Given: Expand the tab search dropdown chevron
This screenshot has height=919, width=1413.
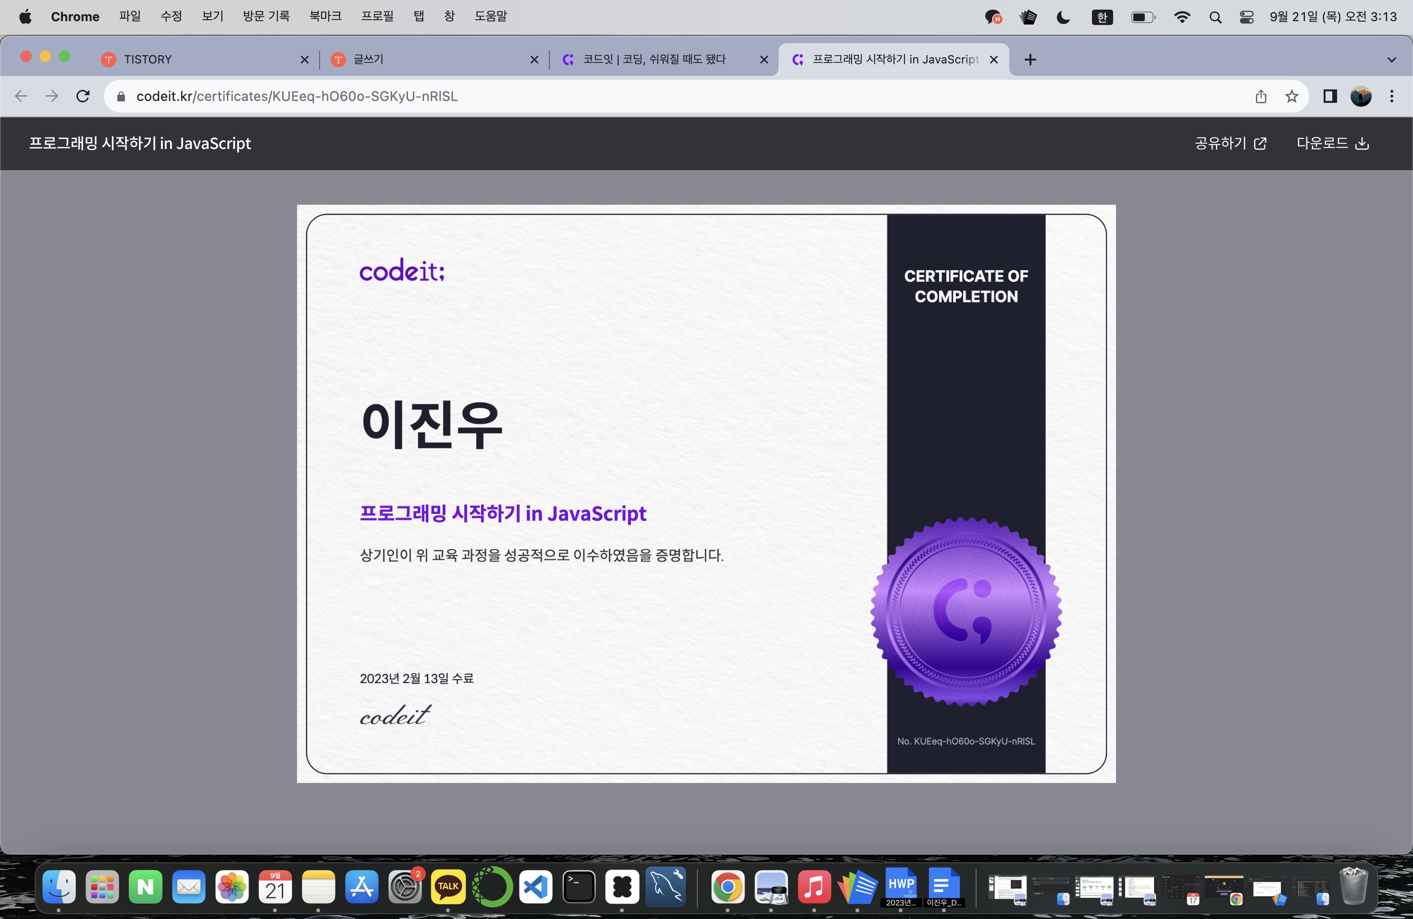Looking at the screenshot, I should (1392, 60).
